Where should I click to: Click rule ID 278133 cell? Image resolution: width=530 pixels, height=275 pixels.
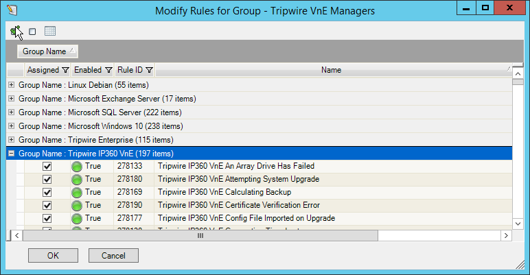(x=134, y=166)
